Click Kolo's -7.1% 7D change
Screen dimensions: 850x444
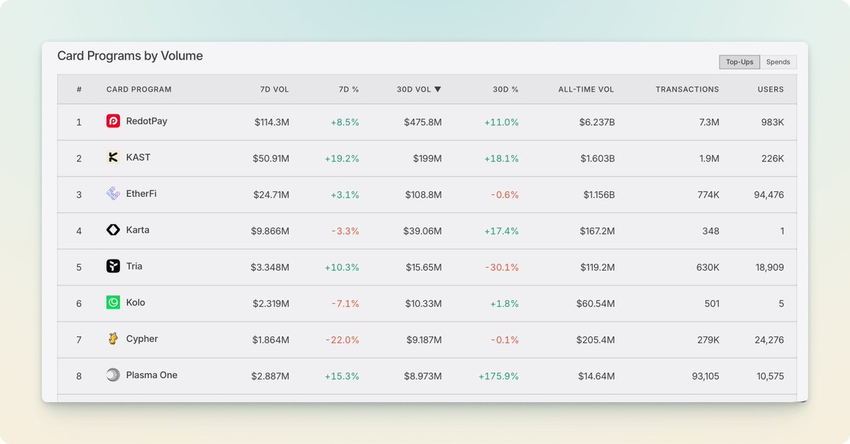pos(345,304)
